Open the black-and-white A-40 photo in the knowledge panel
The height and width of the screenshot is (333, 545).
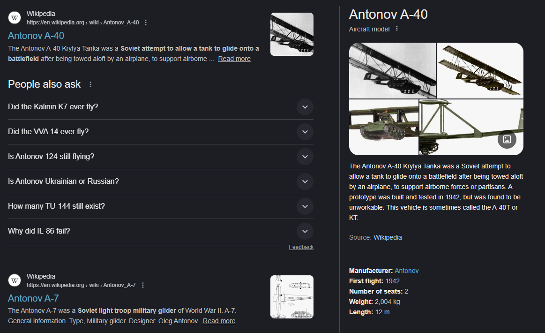click(x=392, y=71)
